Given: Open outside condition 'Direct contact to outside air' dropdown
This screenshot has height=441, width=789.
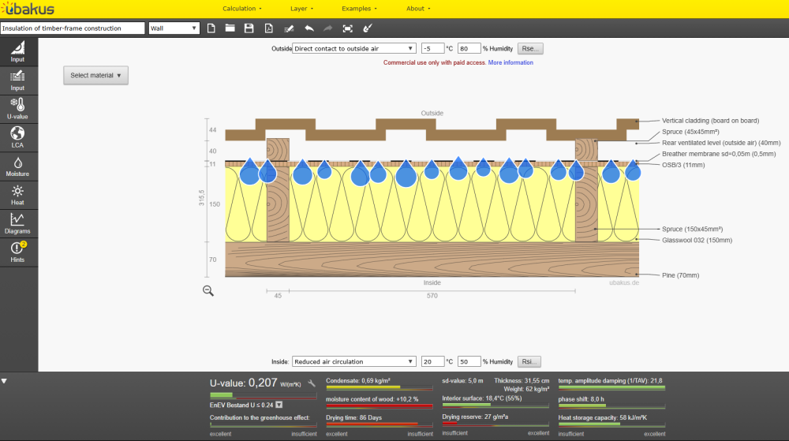Looking at the screenshot, I should 353,49.
